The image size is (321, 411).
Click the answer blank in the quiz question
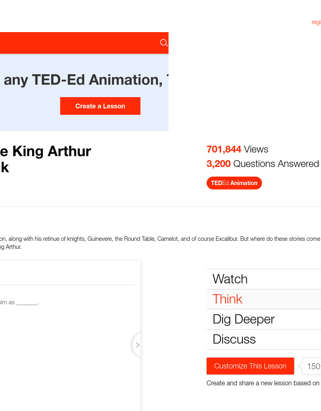(x=27, y=302)
